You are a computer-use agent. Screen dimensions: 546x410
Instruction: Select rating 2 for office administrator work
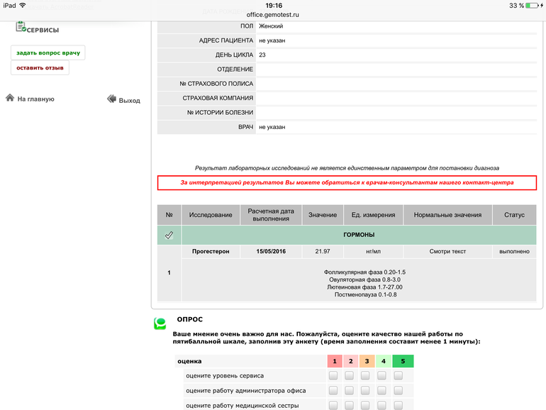pos(349,390)
